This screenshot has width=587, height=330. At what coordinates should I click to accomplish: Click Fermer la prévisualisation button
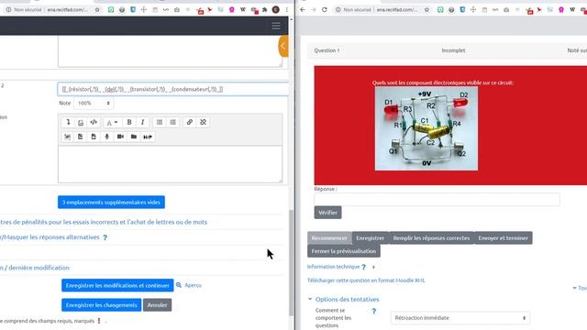(x=344, y=251)
